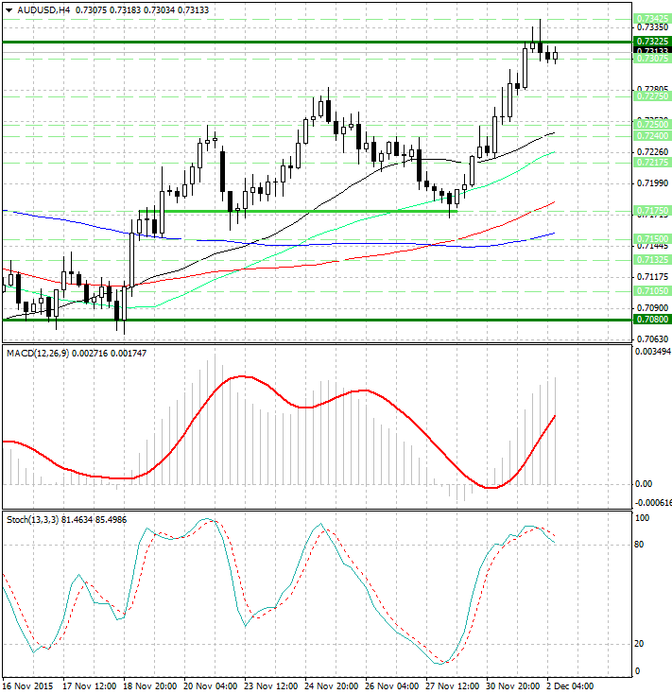Select the 0.70800 support price label

tap(652, 320)
